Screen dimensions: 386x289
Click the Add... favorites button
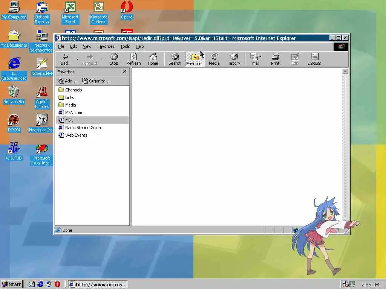point(67,81)
